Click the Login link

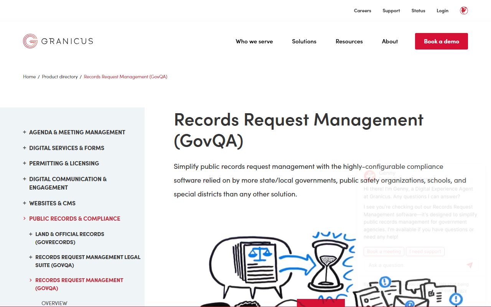click(x=442, y=11)
